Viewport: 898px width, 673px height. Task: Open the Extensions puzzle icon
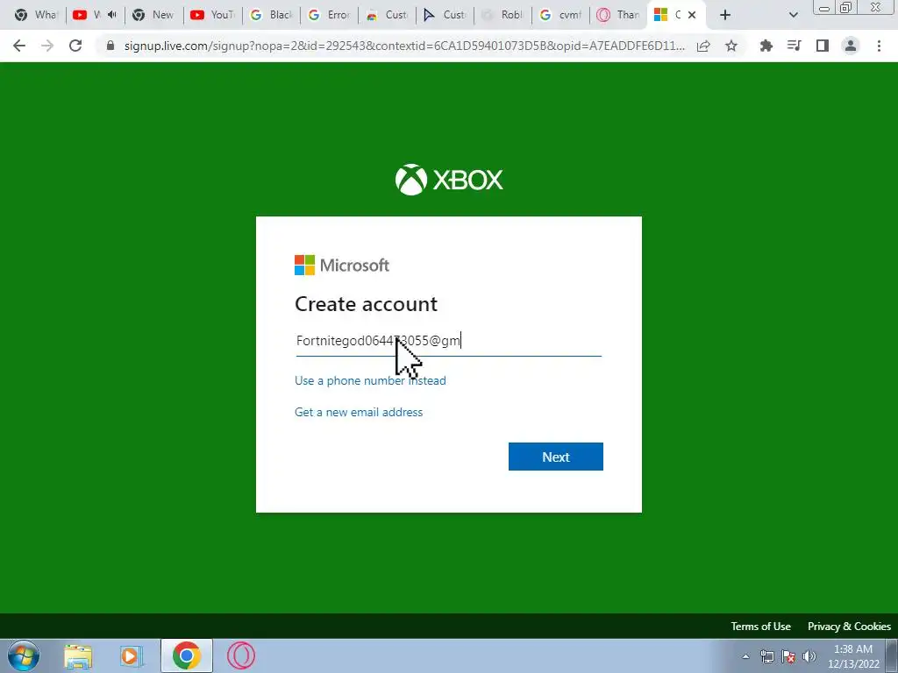click(x=766, y=46)
